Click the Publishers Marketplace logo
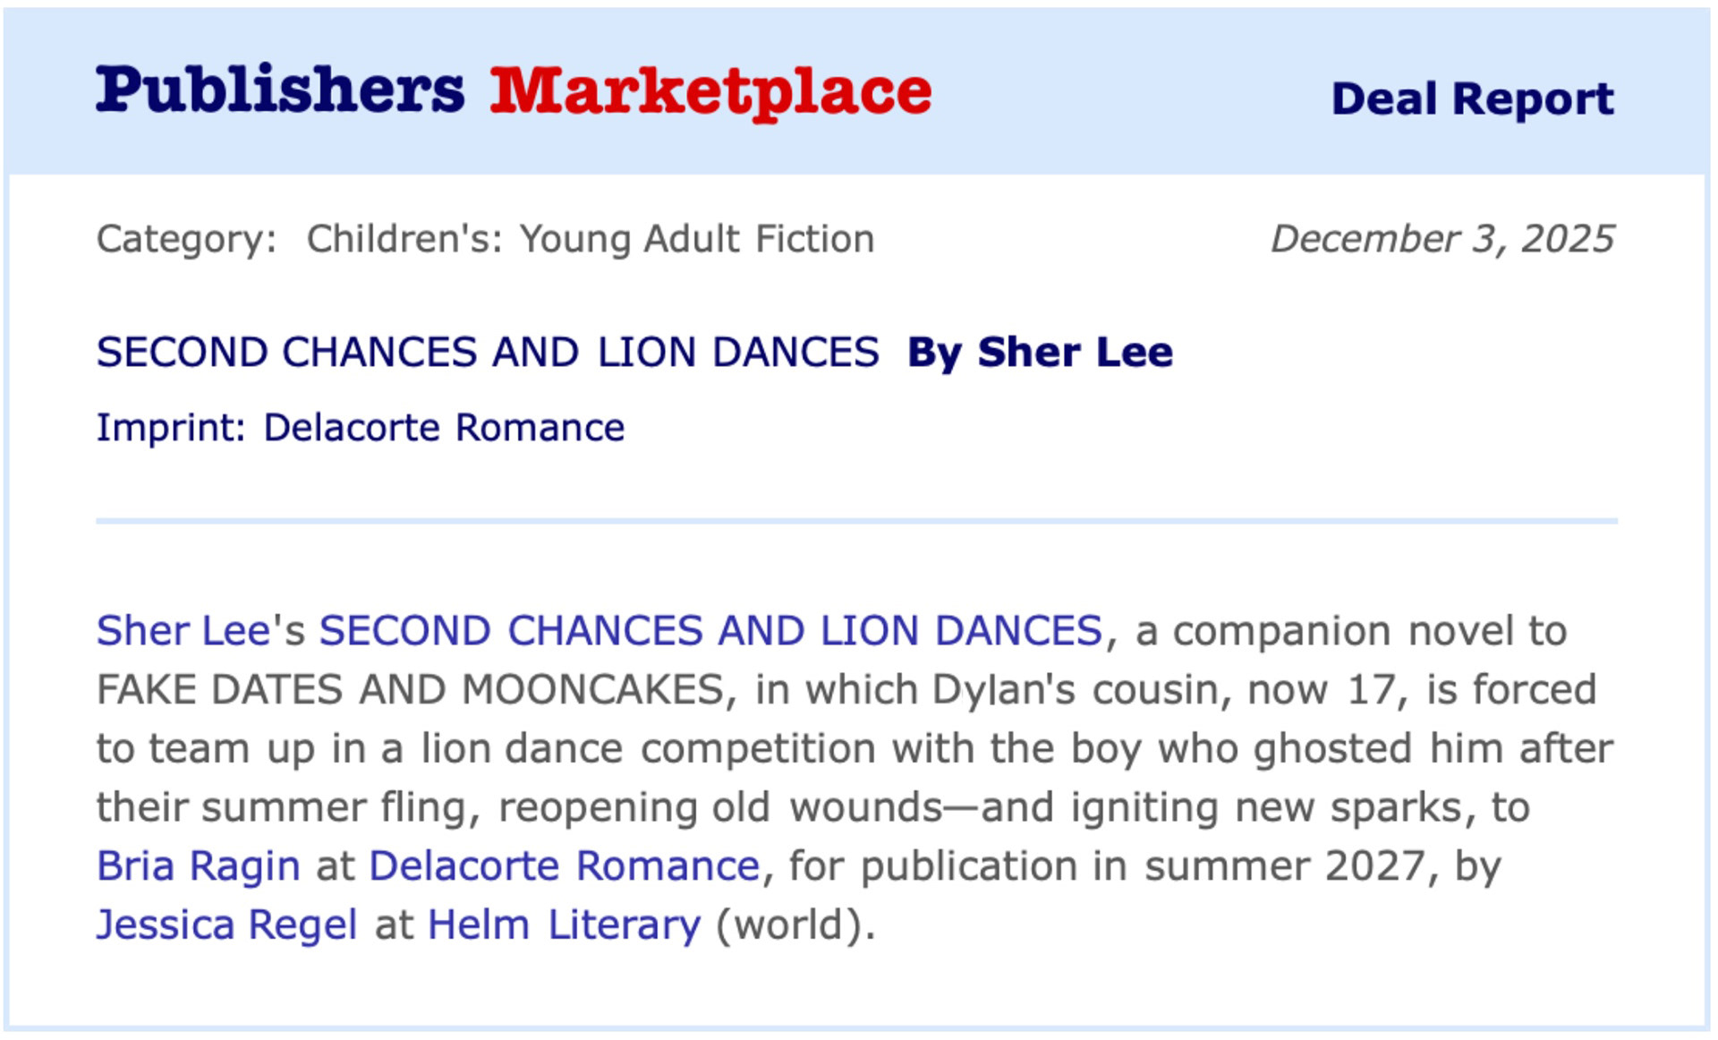The height and width of the screenshot is (1040, 1718). [513, 91]
